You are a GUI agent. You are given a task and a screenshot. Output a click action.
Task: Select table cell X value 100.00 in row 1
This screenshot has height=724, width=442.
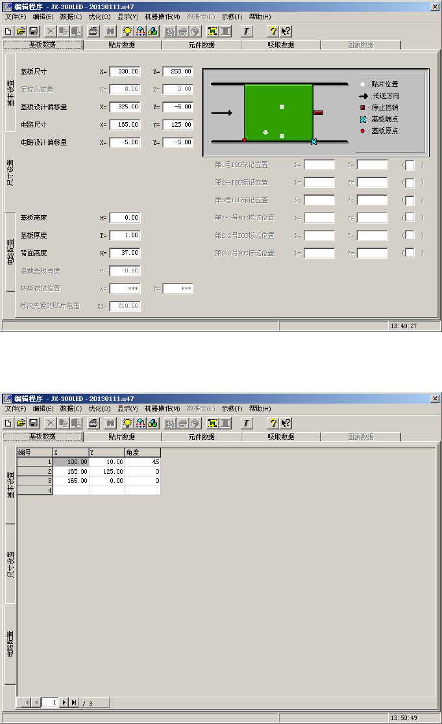71,461
